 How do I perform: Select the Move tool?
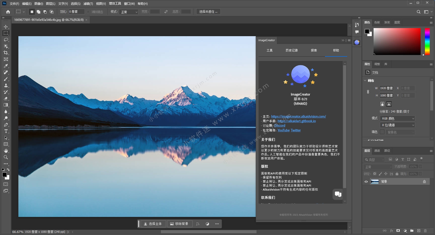[x=6, y=27]
